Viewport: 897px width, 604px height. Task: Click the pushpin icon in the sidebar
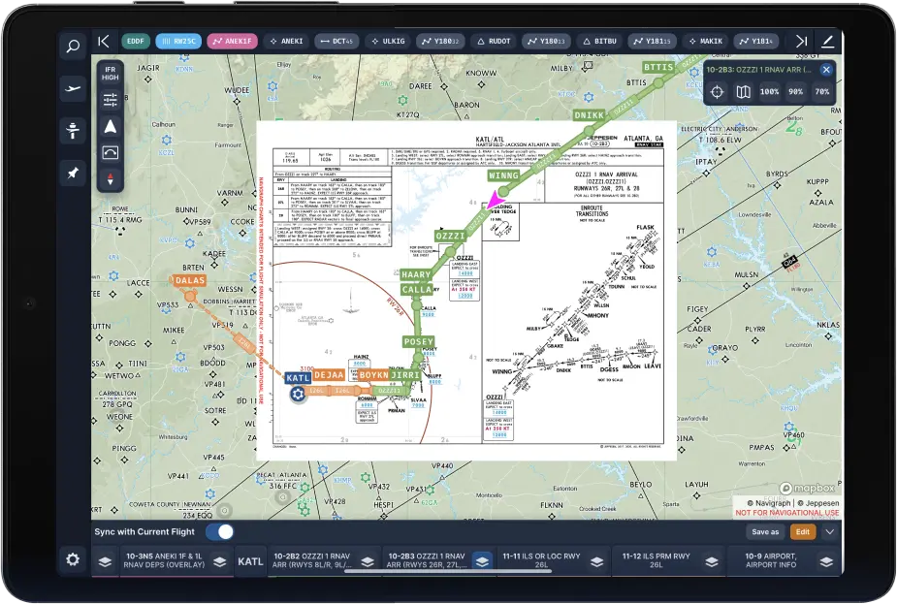[73, 173]
